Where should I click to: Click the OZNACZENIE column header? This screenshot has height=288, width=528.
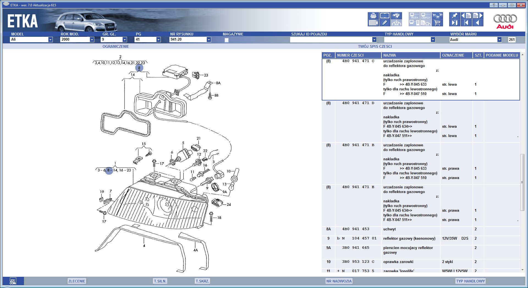coord(457,55)
